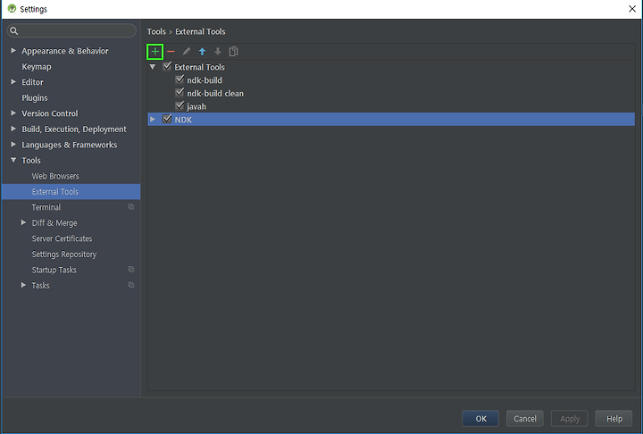This screenshot has height=434, width=643.
Task: Click the Copy tool icon
Action: coord(233,51)
